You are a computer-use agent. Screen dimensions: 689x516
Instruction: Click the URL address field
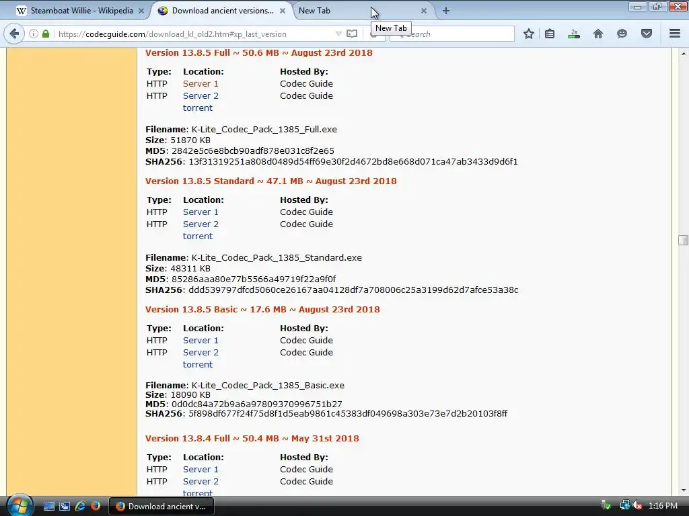[193, 34]
